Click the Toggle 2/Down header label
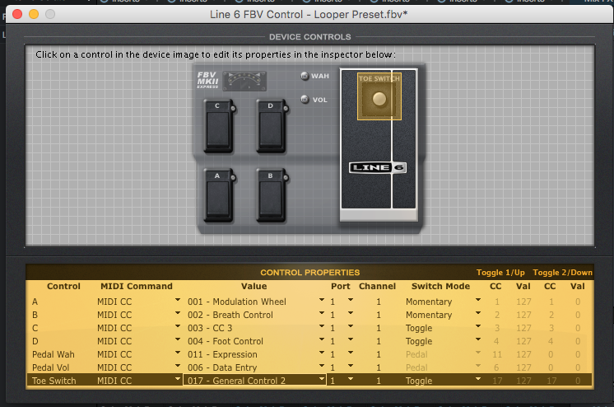 562,273
